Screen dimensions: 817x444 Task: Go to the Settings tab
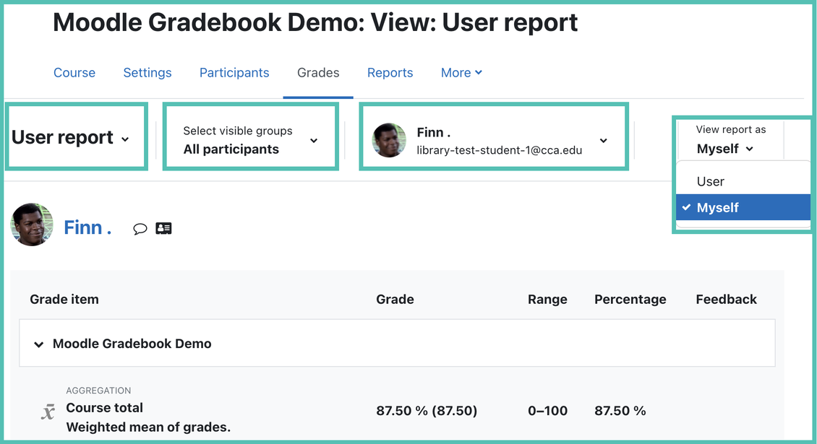(147, 73)
